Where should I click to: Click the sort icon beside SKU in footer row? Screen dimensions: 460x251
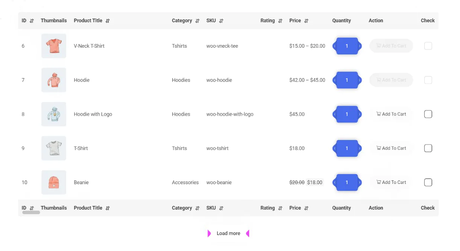[221, 208]
